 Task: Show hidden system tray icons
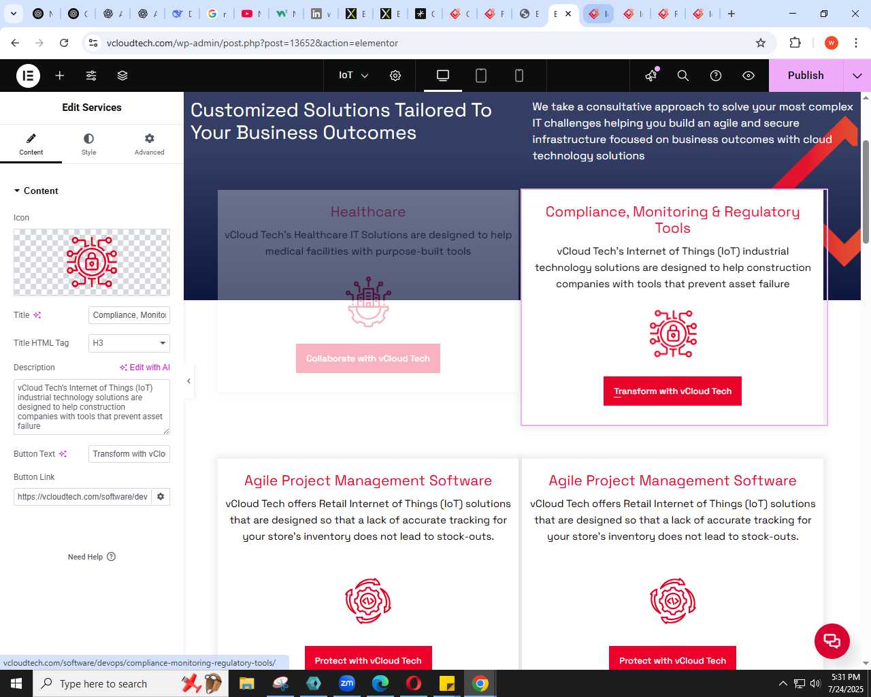pyautogui.click(x=783, y=683)
